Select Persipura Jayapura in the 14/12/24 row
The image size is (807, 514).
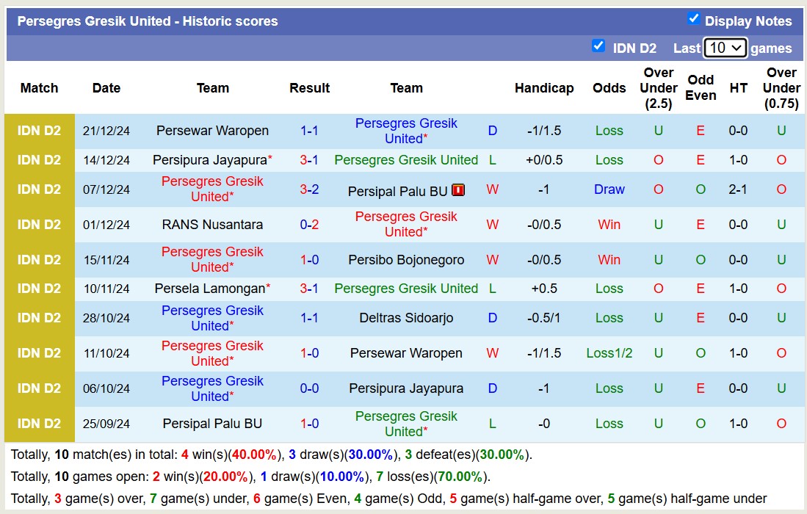pos(209,160)
